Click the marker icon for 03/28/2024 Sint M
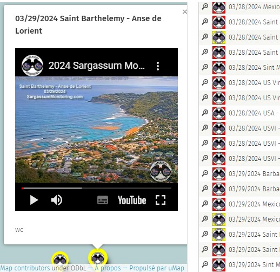The height and width of the screenshot is (272, 280). (219, 68)
